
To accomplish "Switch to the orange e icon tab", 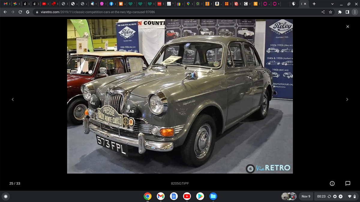I will (x=121, y=4).
